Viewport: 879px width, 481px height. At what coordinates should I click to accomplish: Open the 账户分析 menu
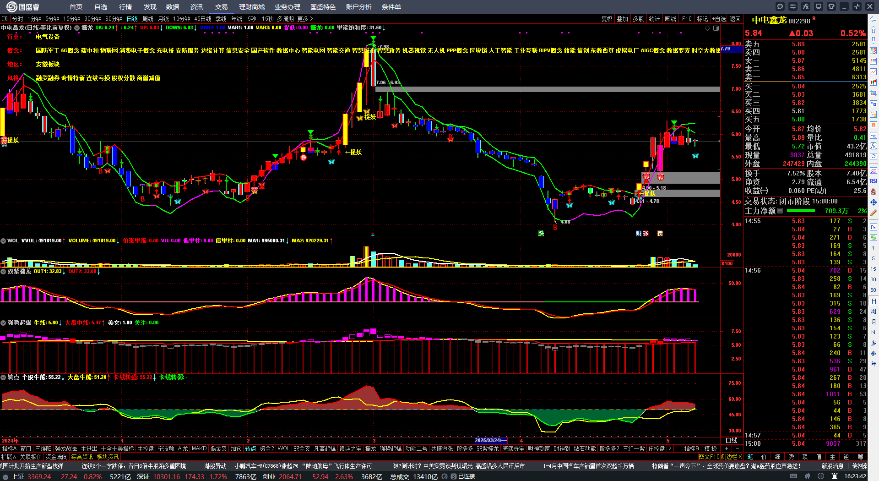tap(359, 7)
